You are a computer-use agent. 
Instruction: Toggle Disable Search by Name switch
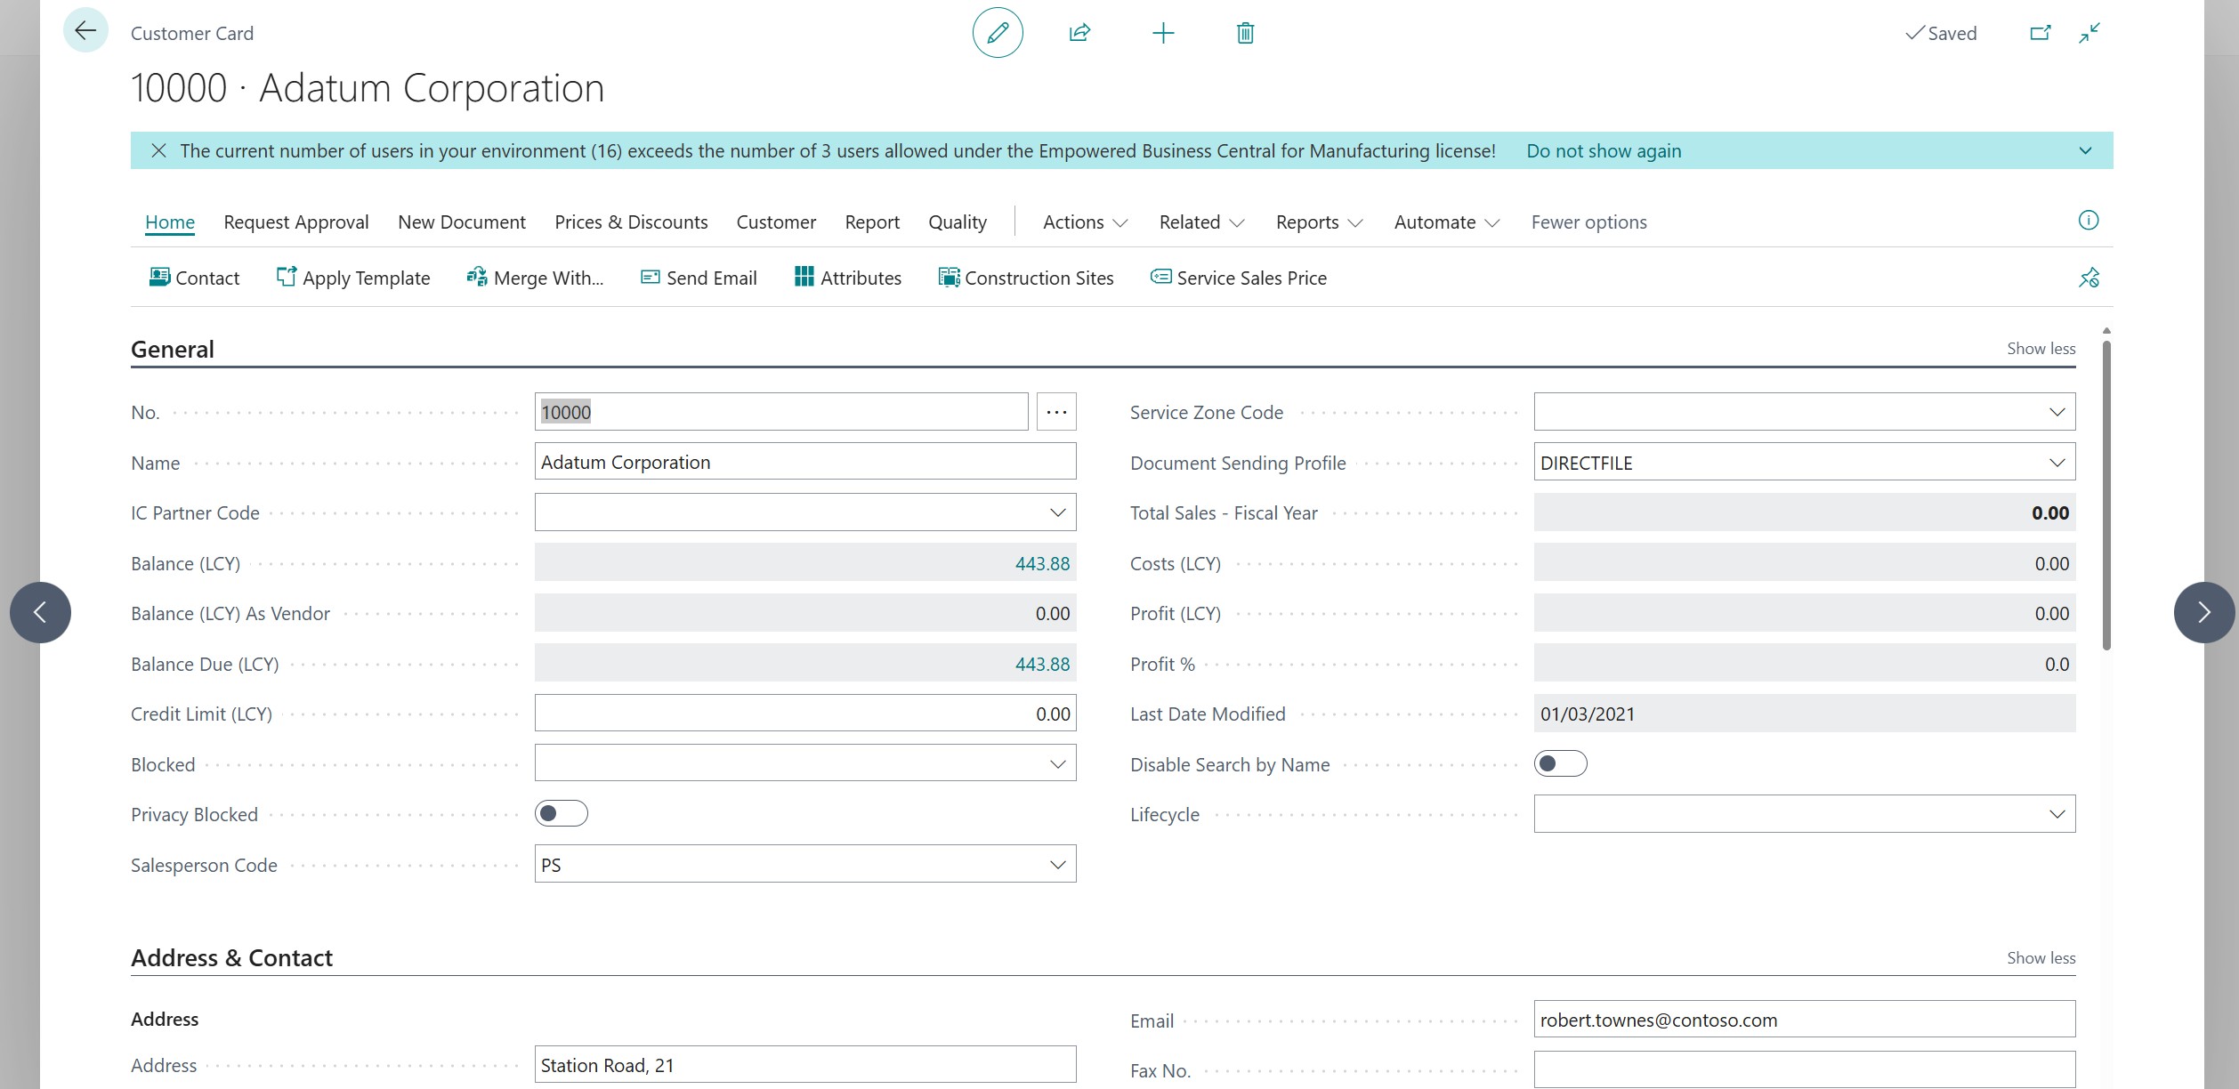(1560, 763)
